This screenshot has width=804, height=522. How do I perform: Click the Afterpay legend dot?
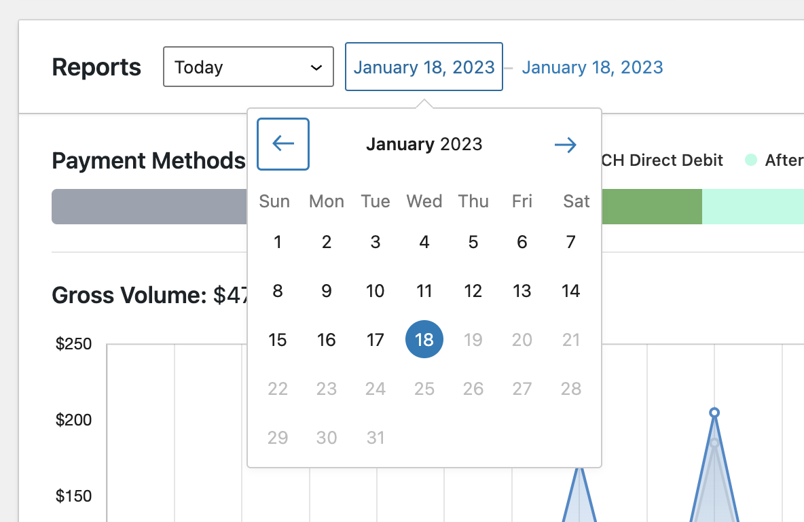pos(752,160)
